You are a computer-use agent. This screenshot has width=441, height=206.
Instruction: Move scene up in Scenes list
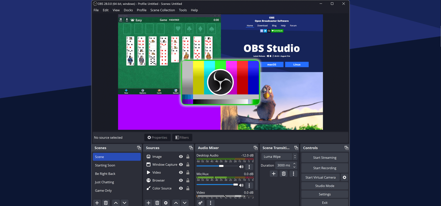(116, 203)
